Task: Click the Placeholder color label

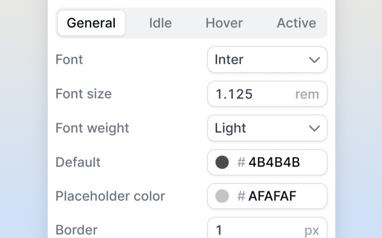Action: click(x=110, y=196)
